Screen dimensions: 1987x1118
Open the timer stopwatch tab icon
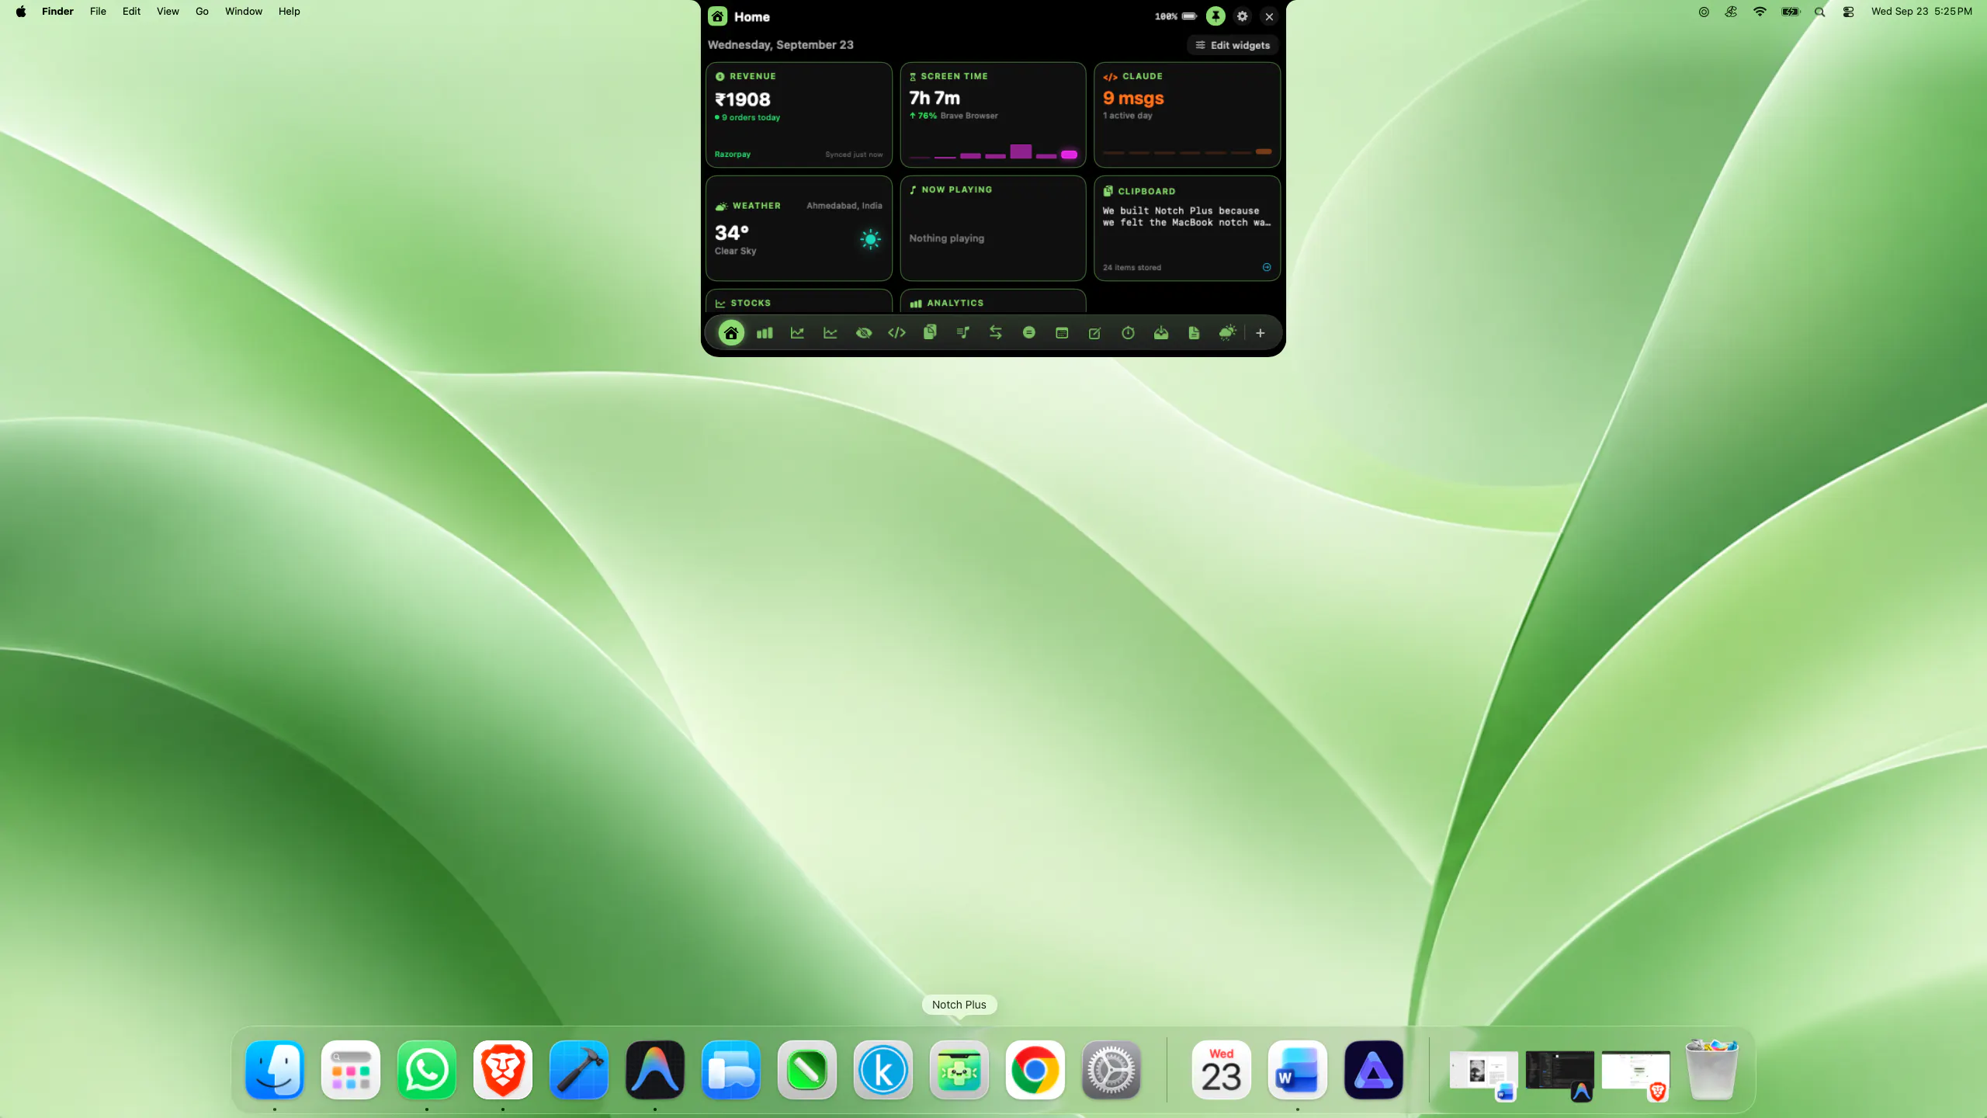coord(1128,333)
